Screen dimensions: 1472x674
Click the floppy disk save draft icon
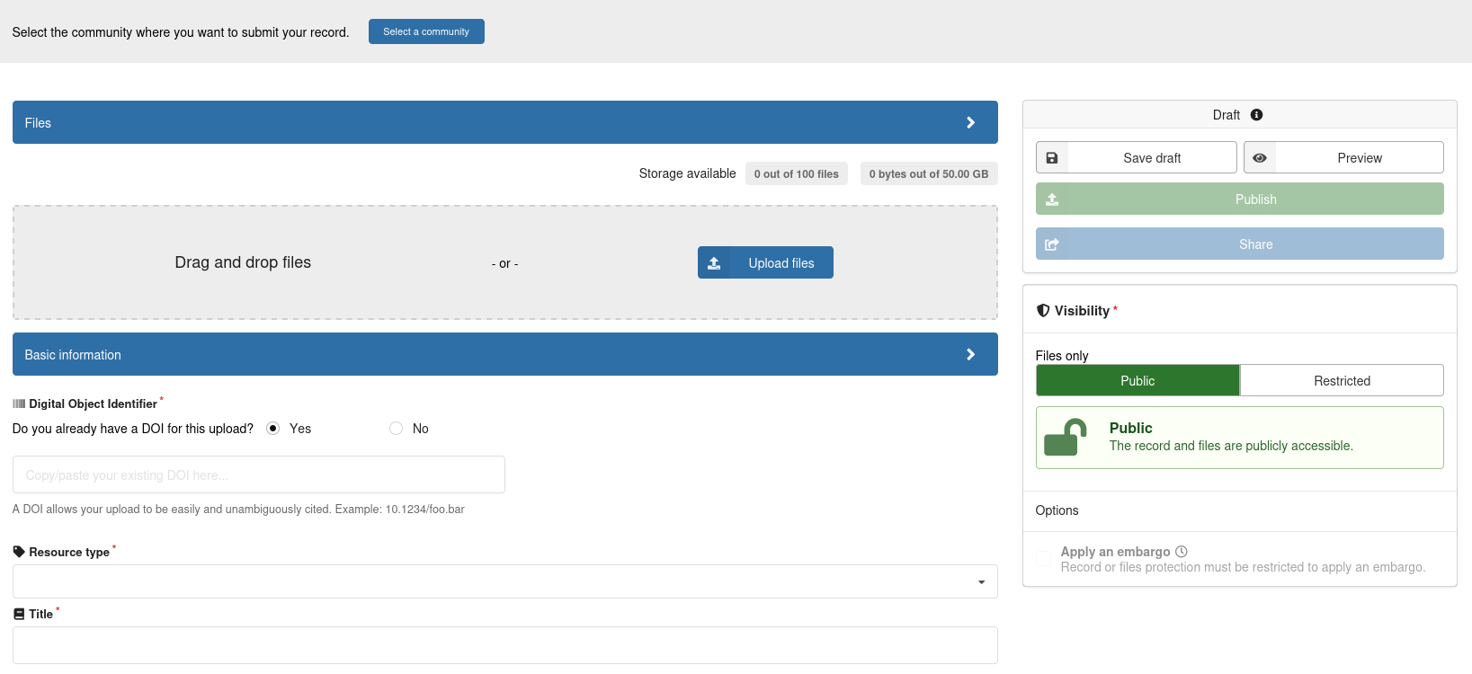(x=1051, y=158)
